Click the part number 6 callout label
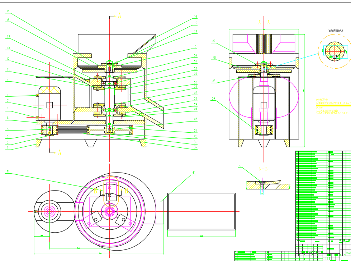The image size is (351, 261). coord(8,109)
